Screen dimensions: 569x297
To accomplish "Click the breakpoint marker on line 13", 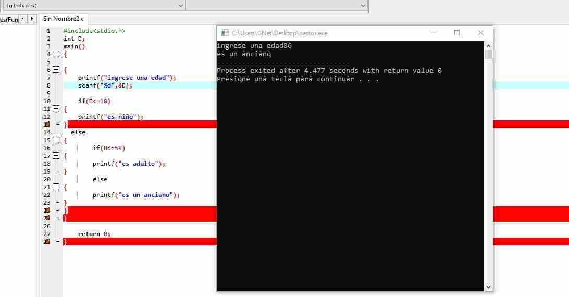I will coord(47,124).
